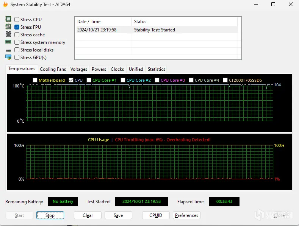Open the CPUID panel
Viewport: 299px width, 226px height.
pyautogui.click(x=156, y=215)
